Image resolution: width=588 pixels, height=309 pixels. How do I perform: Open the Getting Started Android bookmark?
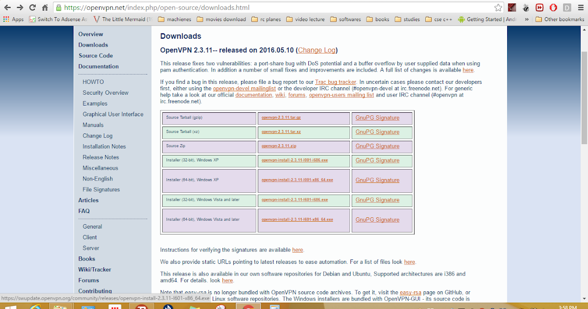tap(488, 20)
